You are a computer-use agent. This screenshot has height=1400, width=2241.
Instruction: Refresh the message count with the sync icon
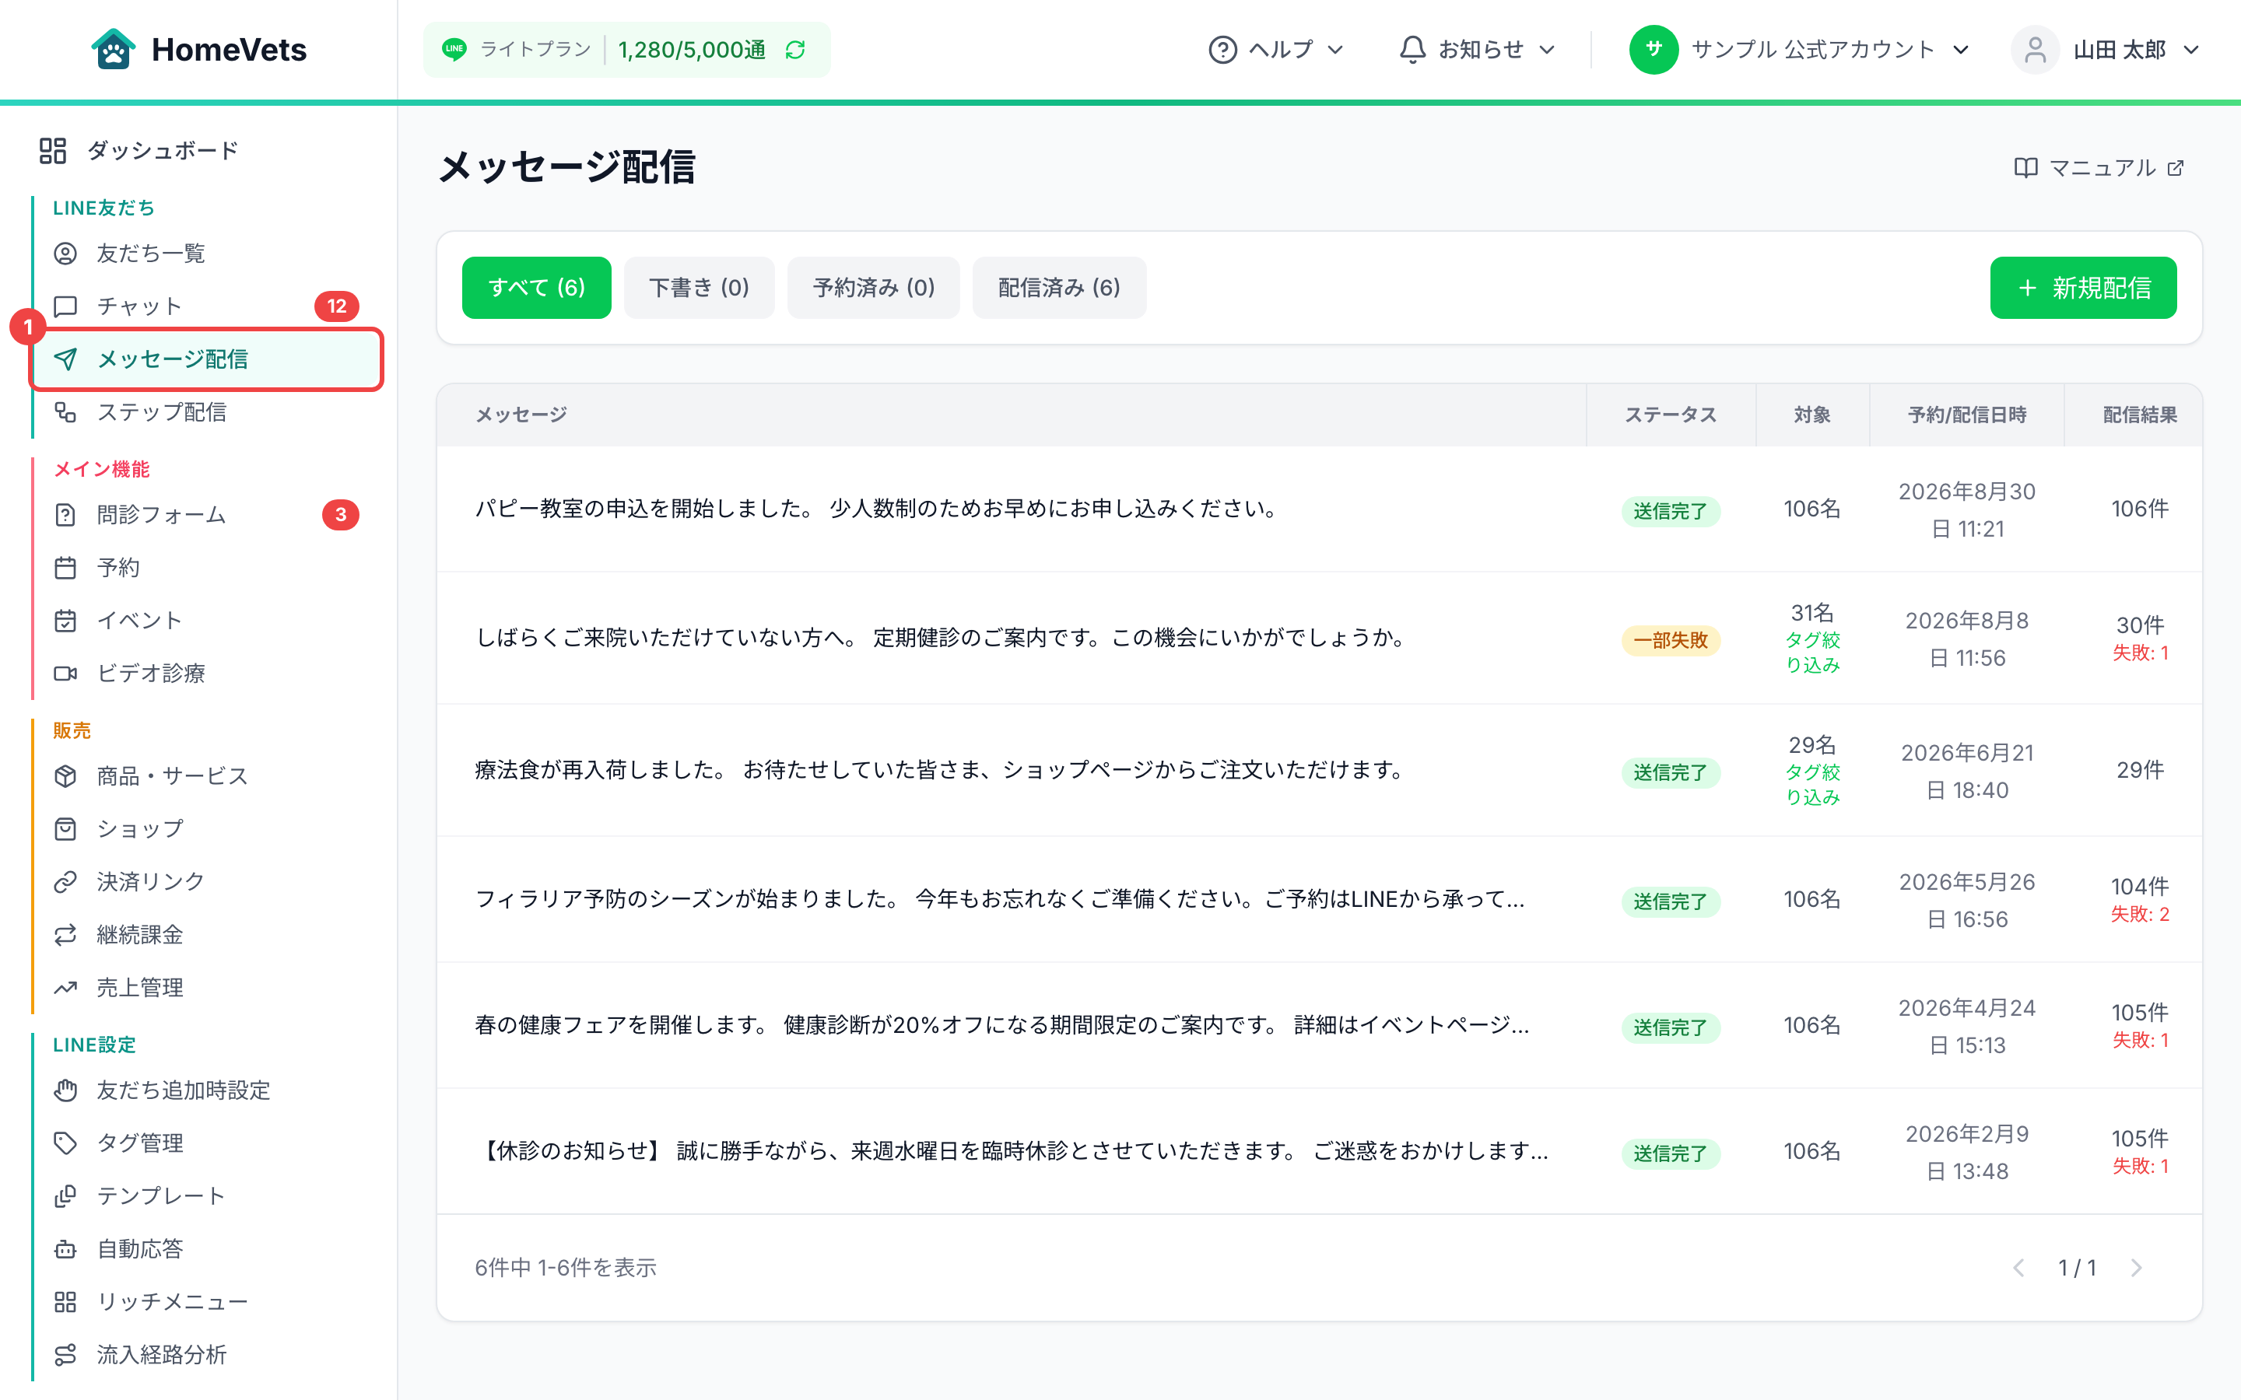795,49
